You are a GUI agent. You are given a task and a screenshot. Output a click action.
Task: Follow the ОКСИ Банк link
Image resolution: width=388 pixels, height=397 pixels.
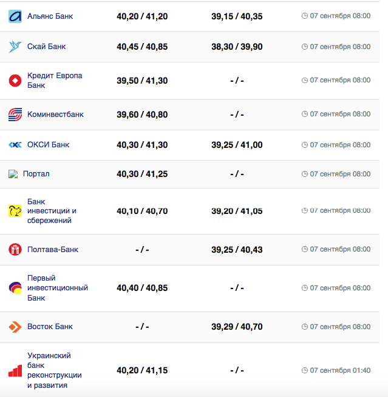48,145
